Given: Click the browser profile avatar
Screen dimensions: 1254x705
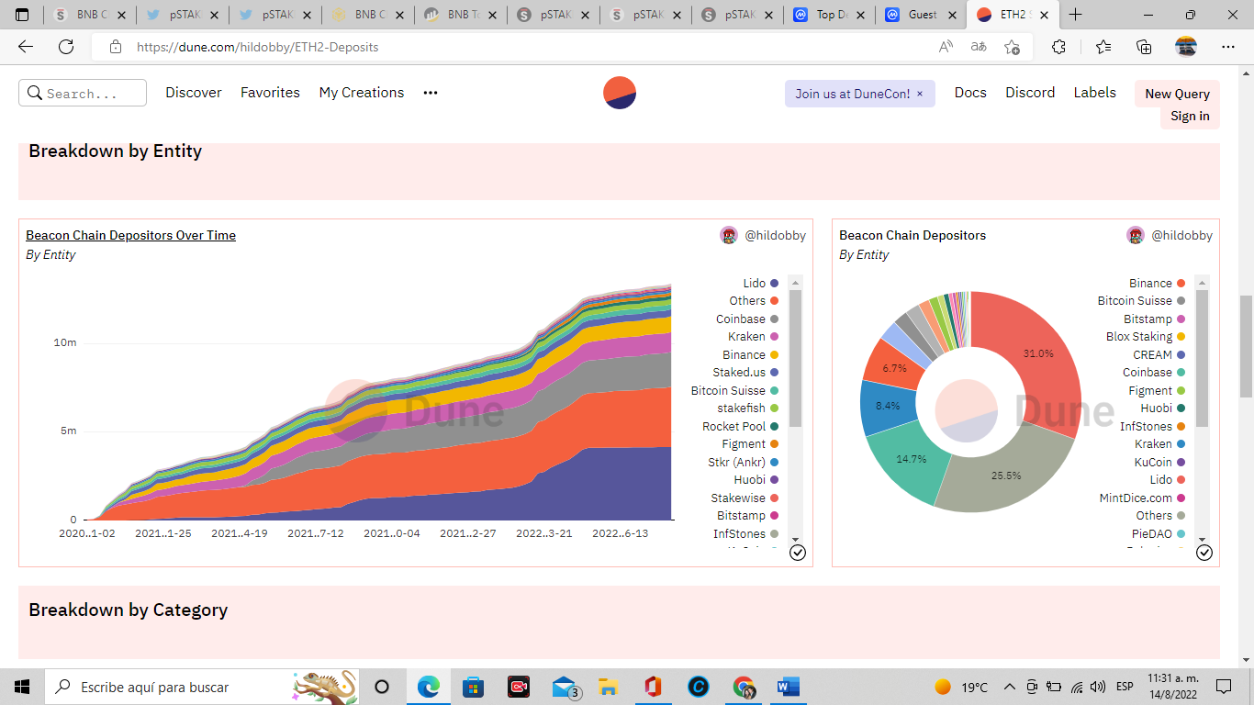Looking at the screenshot, I should pos(1186,47).
